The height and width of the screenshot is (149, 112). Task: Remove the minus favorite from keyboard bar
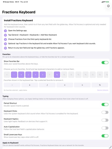coord(12,85)
